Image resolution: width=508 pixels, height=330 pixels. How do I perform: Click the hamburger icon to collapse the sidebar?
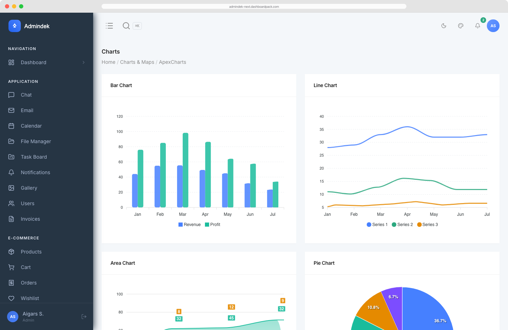pos(109,26)
